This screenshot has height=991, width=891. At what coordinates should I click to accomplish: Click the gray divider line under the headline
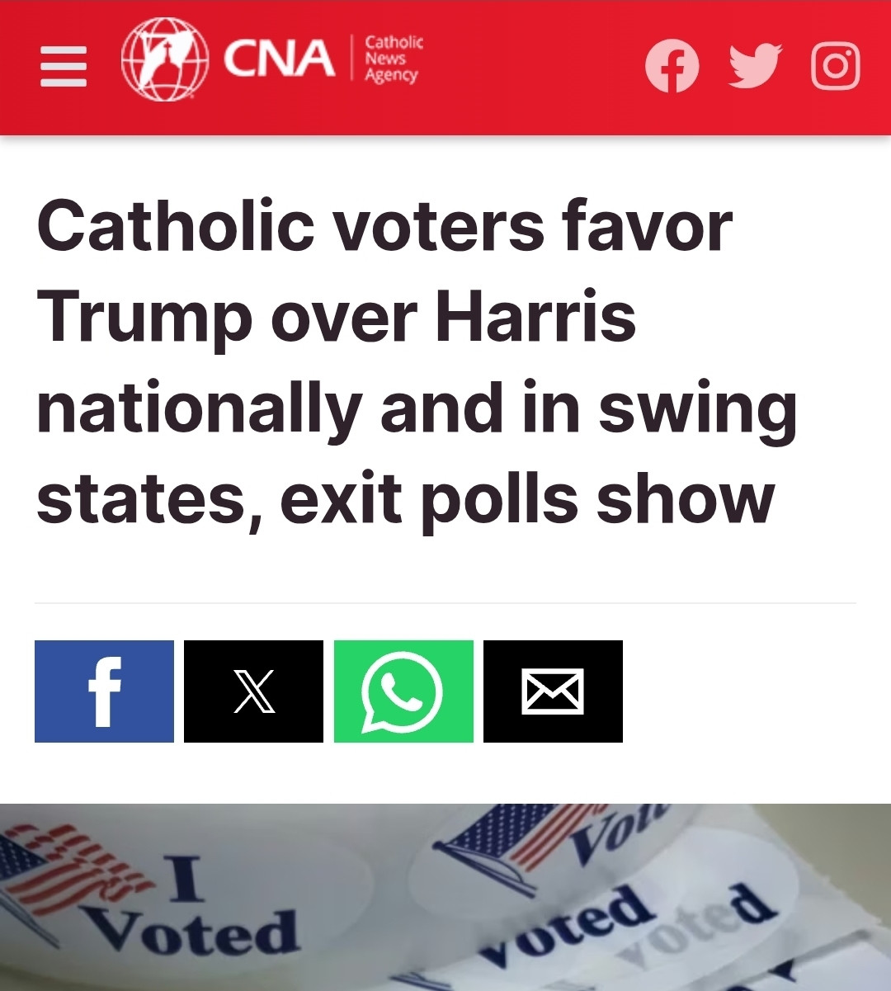(445, 603)
